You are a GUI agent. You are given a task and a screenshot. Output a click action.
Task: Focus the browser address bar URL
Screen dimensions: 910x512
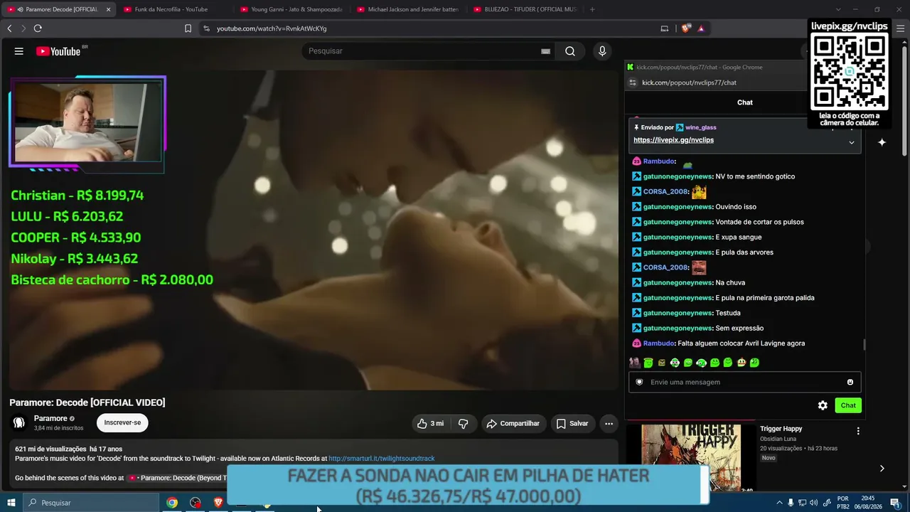pyautogui.click(x=272, y=28)
